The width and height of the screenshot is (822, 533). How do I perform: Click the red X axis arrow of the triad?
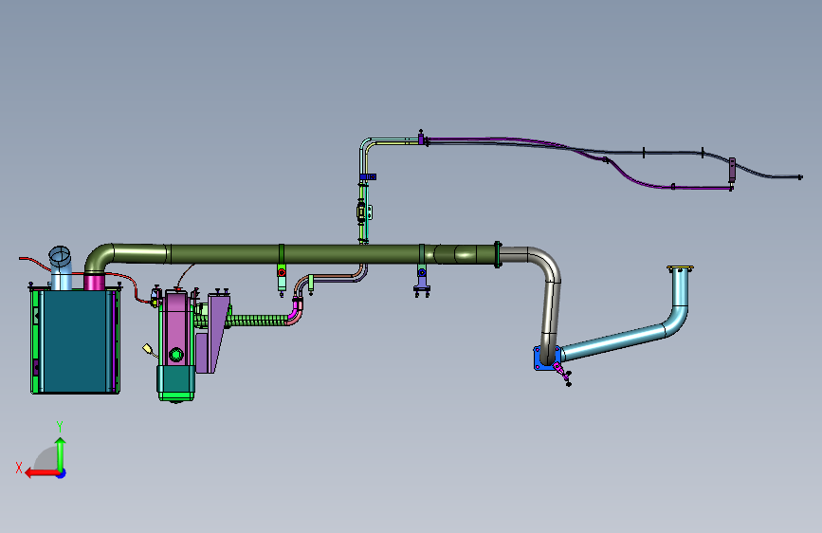click(x=42, y=473)
